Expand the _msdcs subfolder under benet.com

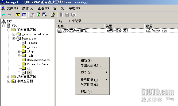[19, 43]
